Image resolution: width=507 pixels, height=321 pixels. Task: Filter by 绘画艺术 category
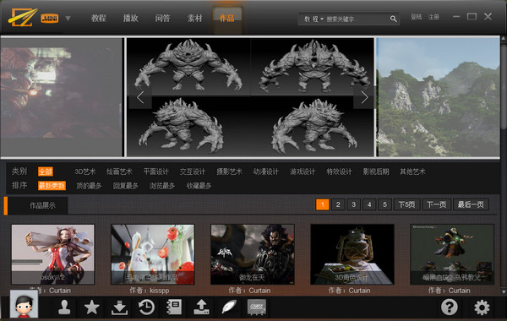[x=119, y=171]
